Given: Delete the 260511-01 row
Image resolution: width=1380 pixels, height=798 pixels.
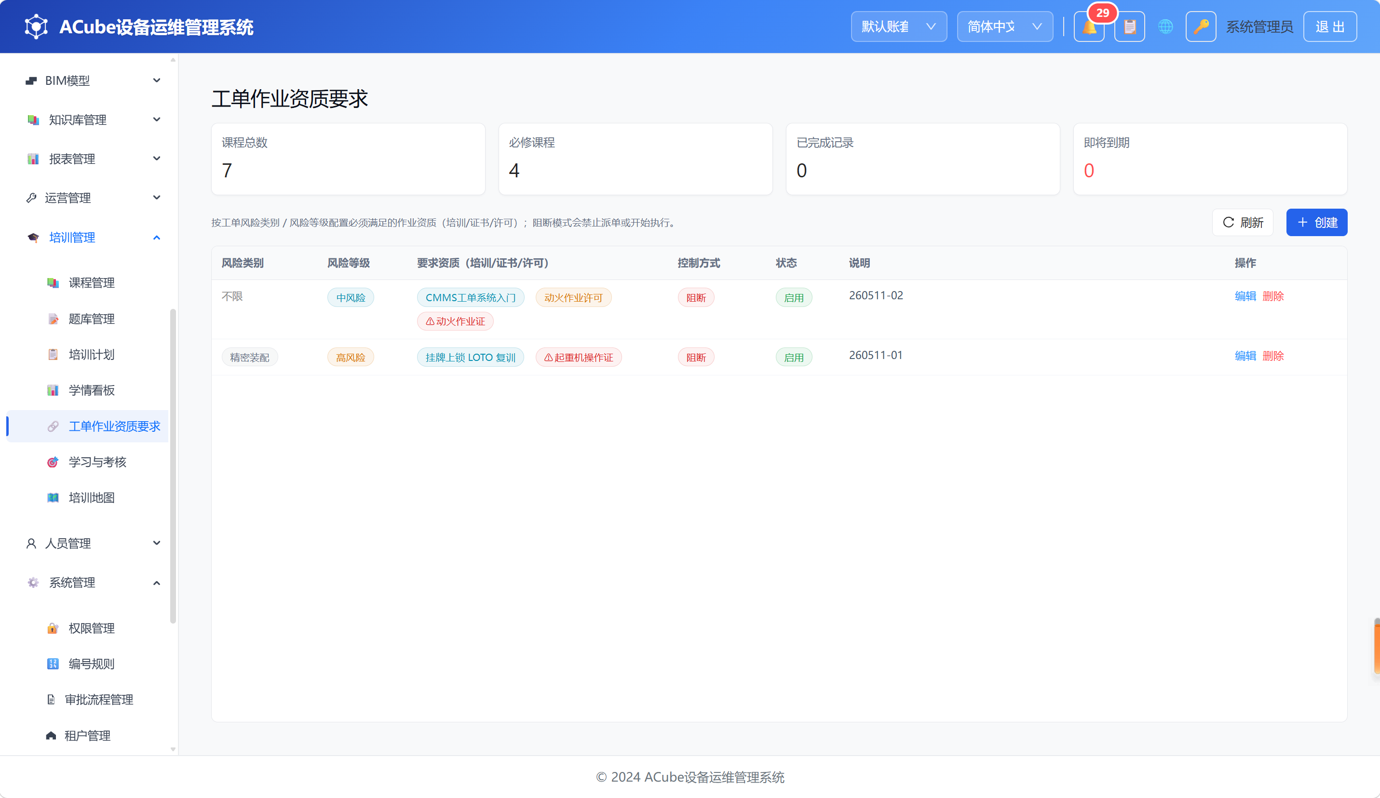Looking at the screenshot, I should (1272, 356).
